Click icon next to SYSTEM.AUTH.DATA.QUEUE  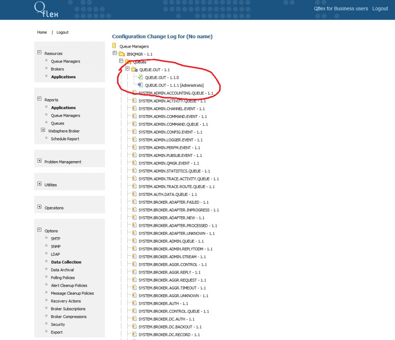tap(134, 194)
